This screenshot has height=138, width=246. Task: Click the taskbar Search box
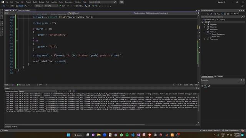point(78,135)
